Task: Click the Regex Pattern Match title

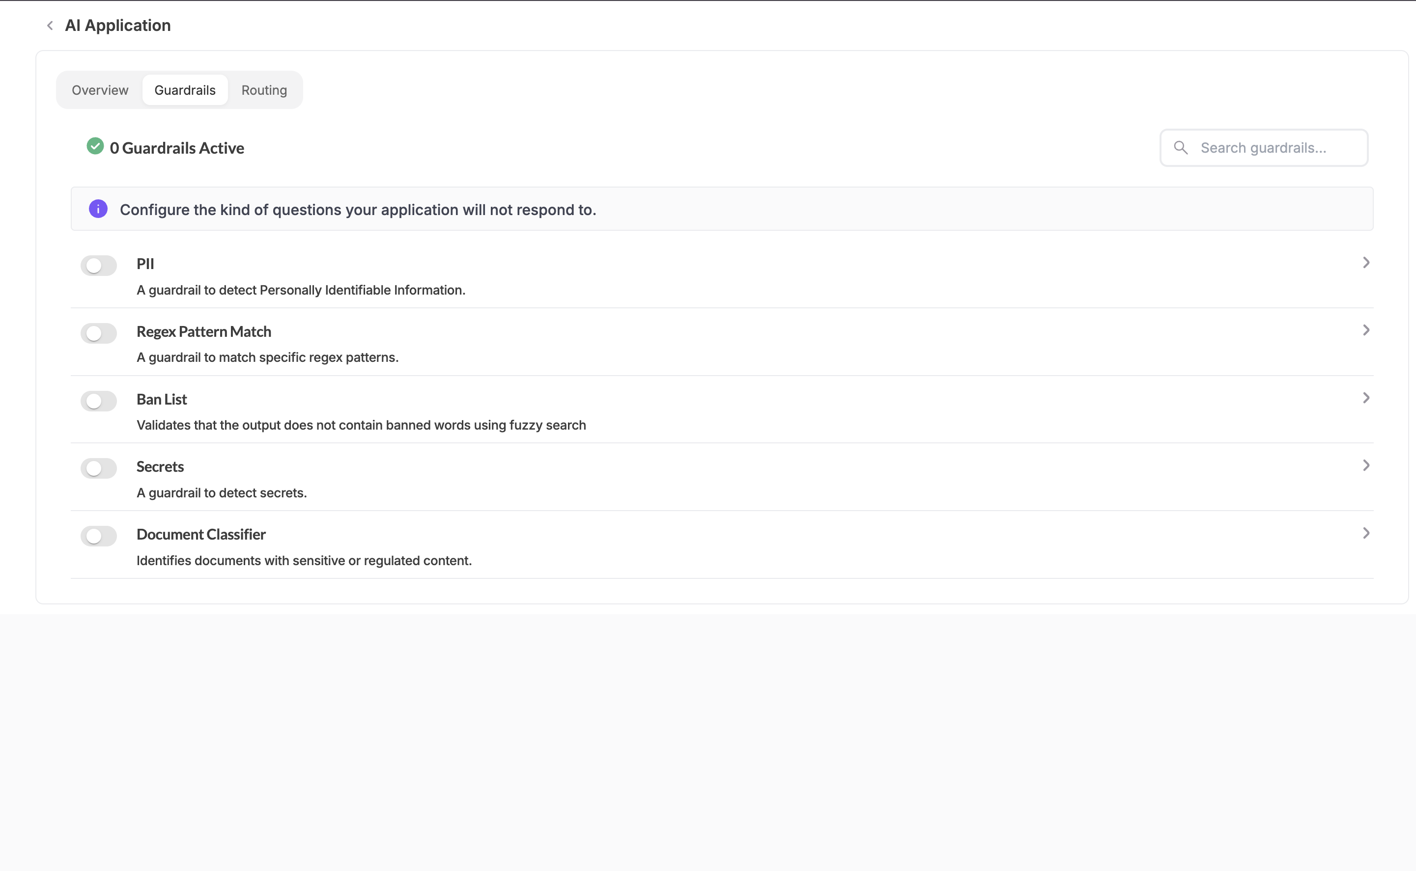Action: pos(204,332)
